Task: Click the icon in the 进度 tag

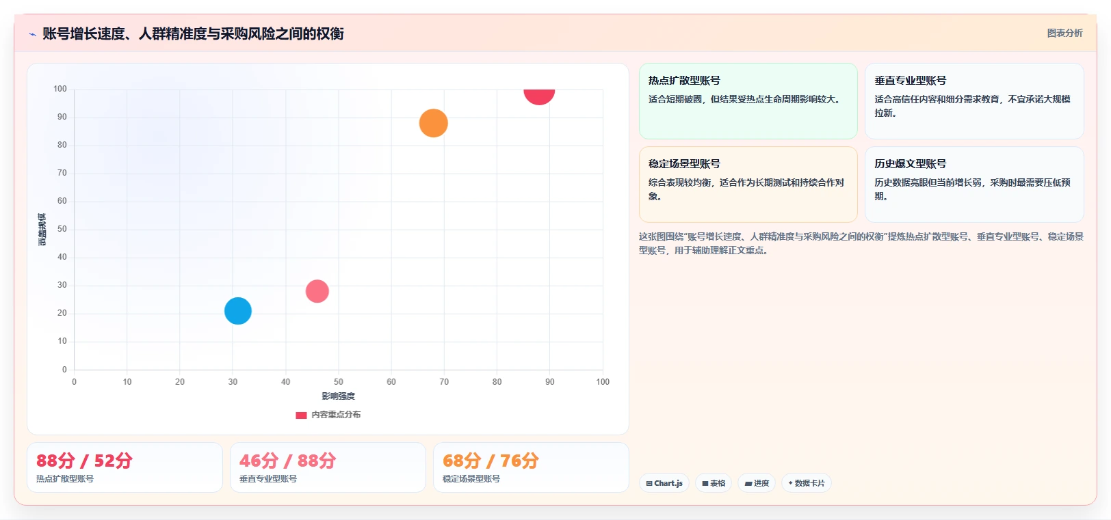Action: [x=748, y=483]
